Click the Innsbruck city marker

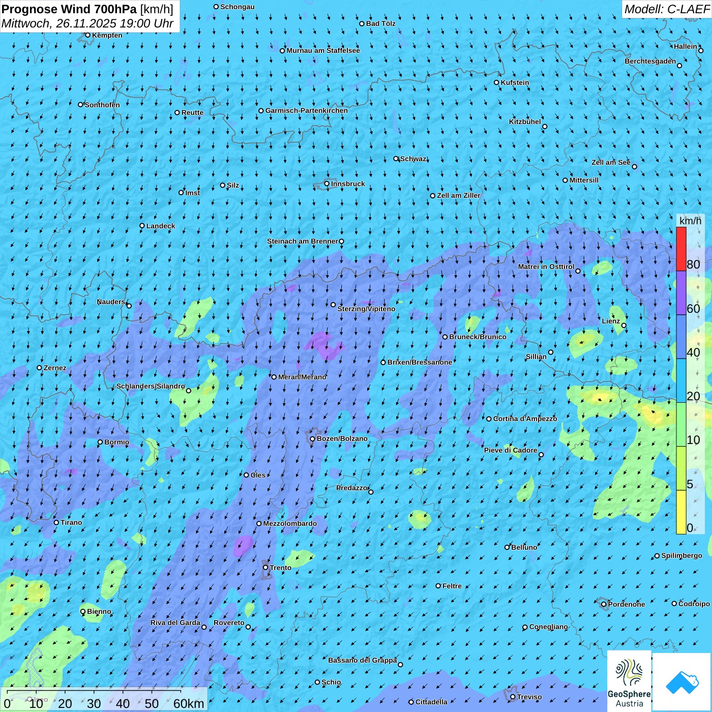[327, 184]
